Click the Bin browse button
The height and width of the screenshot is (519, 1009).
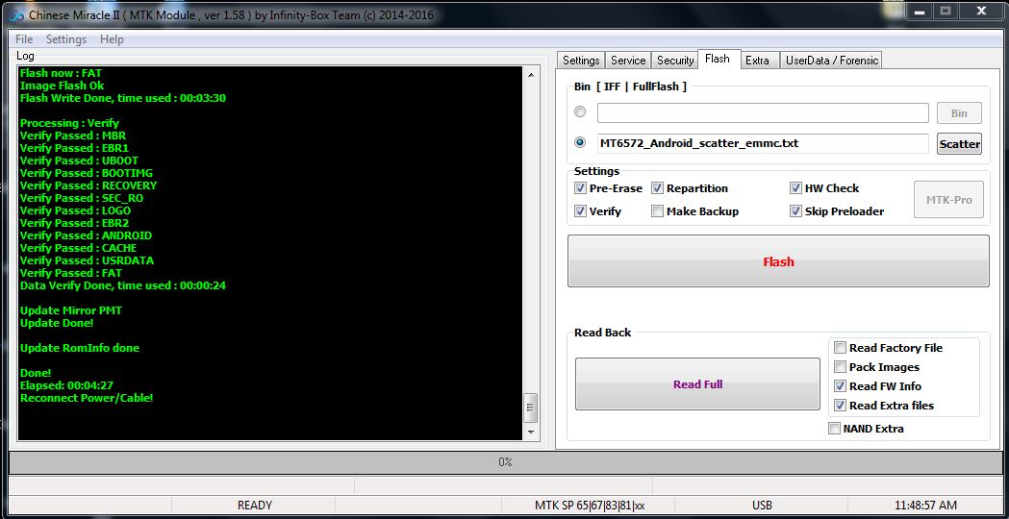coord(959,113)
